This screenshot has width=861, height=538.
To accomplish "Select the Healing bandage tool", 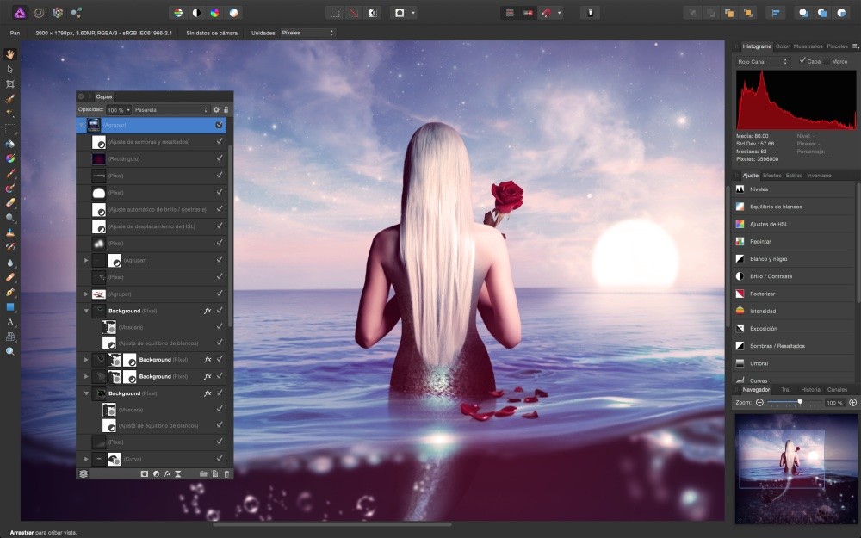I will (9, 277).
